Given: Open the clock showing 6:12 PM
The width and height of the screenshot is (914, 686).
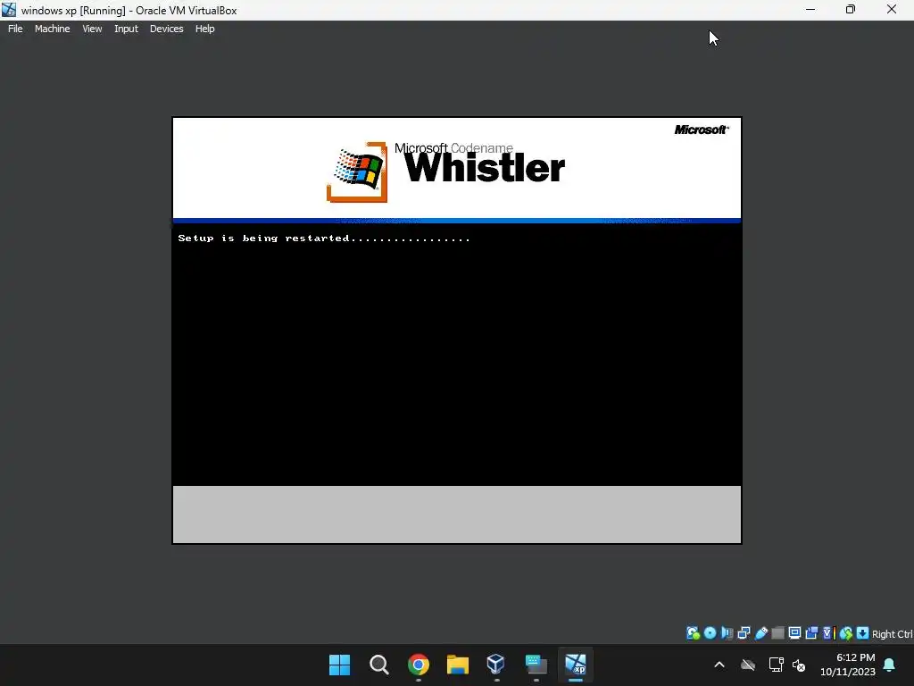Looking at the screenshot, I should coord(848,665).
